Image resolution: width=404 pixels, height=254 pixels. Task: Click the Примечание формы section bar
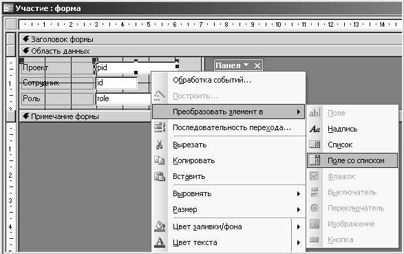click(85, 116)
